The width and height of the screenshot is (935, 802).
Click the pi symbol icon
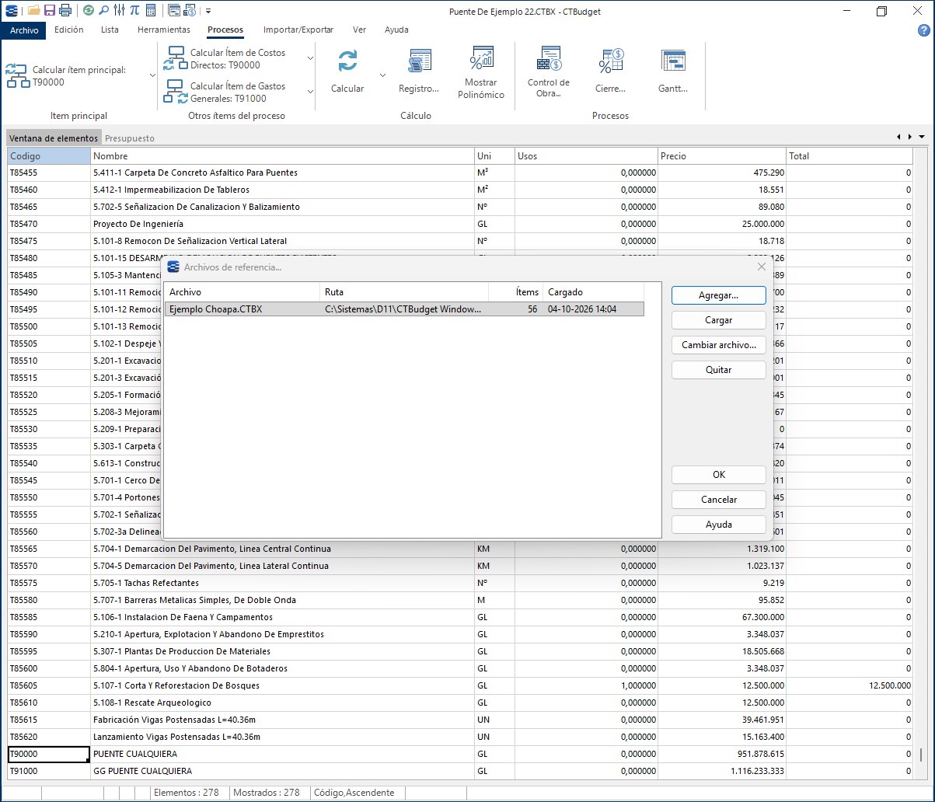pyautogui.click(x=134, y=11)
